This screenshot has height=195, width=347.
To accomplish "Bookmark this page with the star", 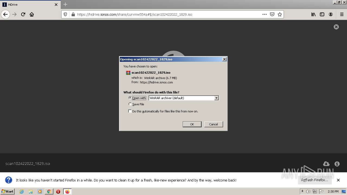I will click(x=280, y=14).
